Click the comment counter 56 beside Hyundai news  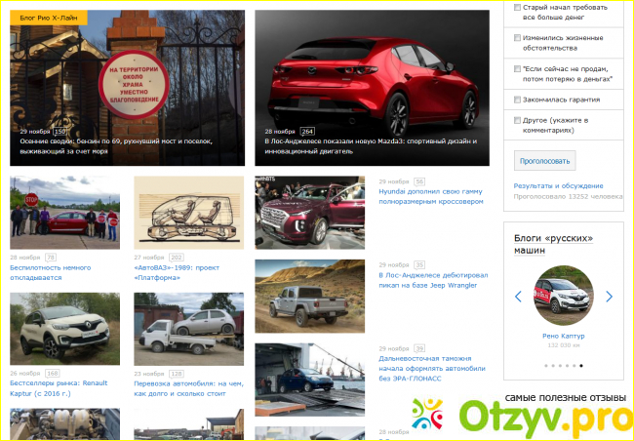pos(419,181)
